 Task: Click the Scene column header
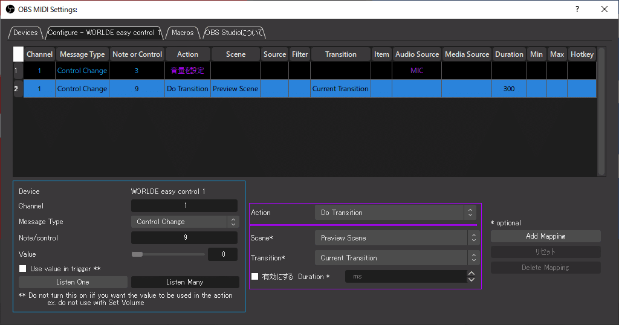click(236, 54)
